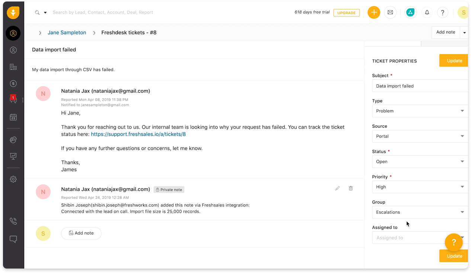Follow the freshsales ticket status link
The image size is (471, 273).
(138, 134)
